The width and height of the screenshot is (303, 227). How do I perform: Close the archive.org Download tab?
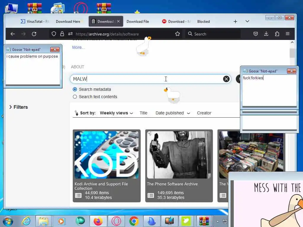118,21
